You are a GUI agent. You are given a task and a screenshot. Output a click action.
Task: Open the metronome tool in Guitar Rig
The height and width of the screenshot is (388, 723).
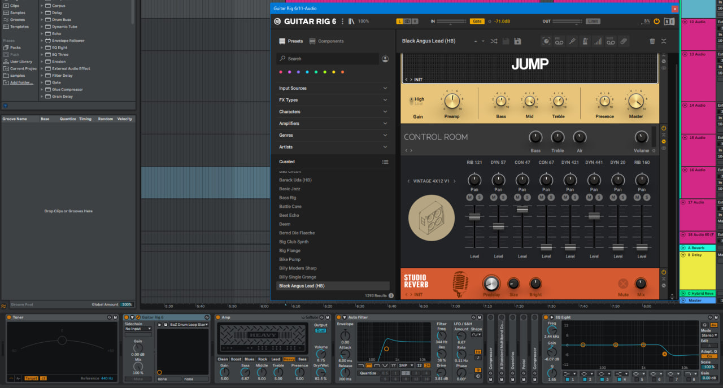[585, 41]
